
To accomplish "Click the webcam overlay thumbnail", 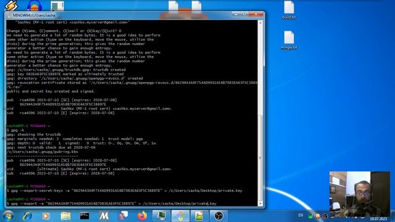I will tap(360, 194).
